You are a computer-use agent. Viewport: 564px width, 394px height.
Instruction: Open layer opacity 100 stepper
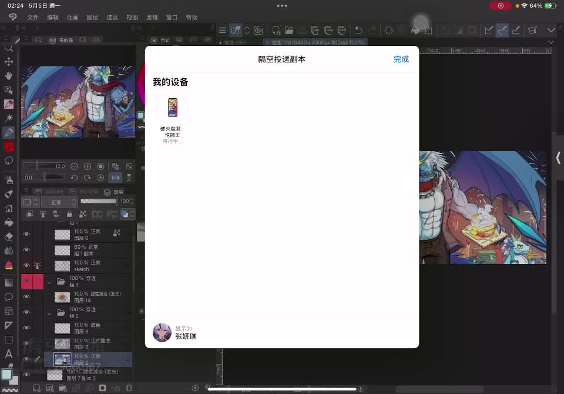(132, 201)
